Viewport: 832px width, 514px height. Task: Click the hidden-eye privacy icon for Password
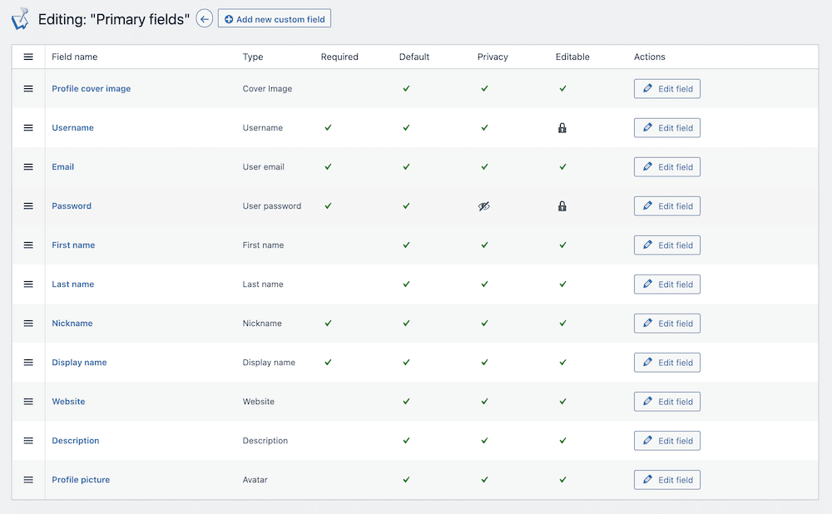coord(484,206)
